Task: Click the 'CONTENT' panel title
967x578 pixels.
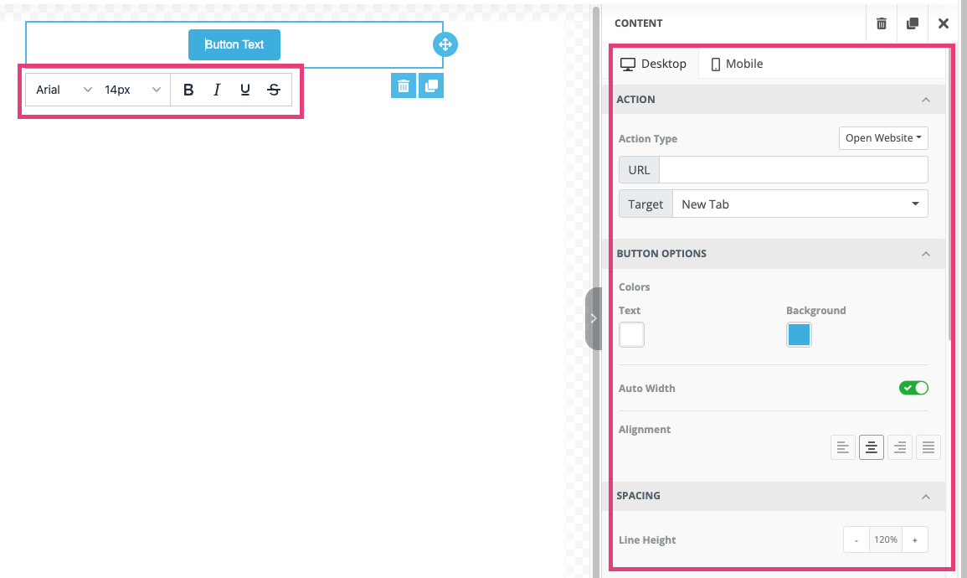Action: [638, 23]
